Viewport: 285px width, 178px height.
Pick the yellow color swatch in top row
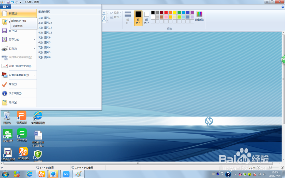(x=175, y=13)
